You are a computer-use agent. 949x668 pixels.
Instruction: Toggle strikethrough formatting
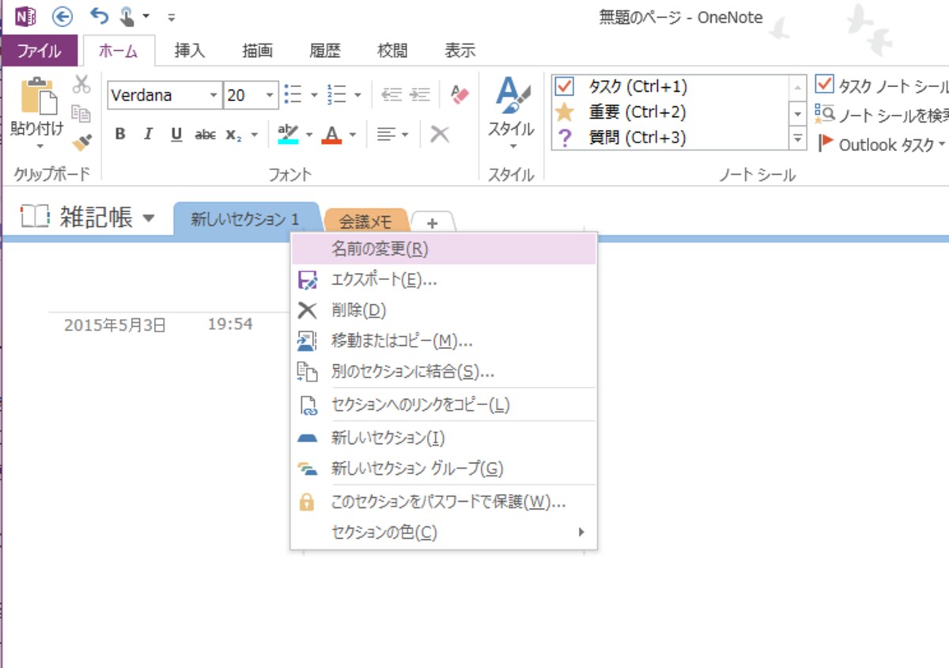pos(205,135)
